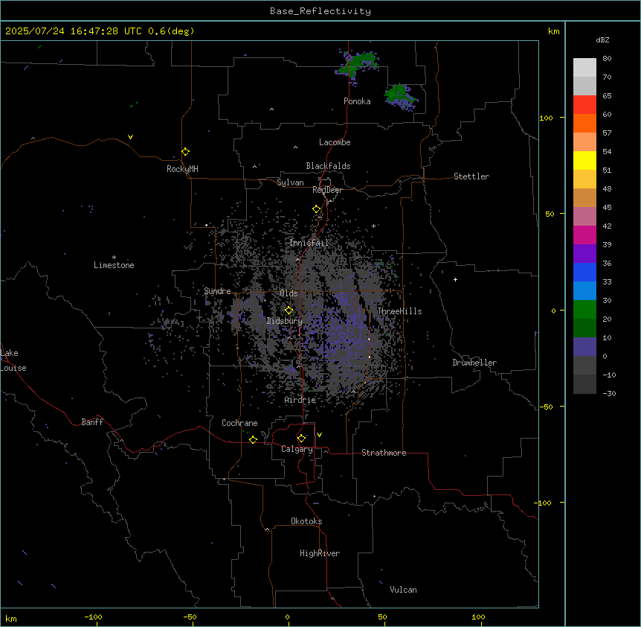Click the dBZ legend heading
Screen dimensions: 641x627
(x=602, y=40)
